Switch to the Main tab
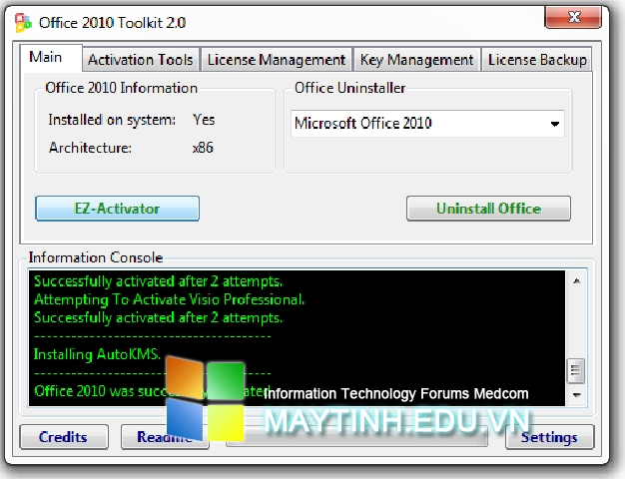Image resolution: width=625 pixels, height=479 pixels. point(51,58)
